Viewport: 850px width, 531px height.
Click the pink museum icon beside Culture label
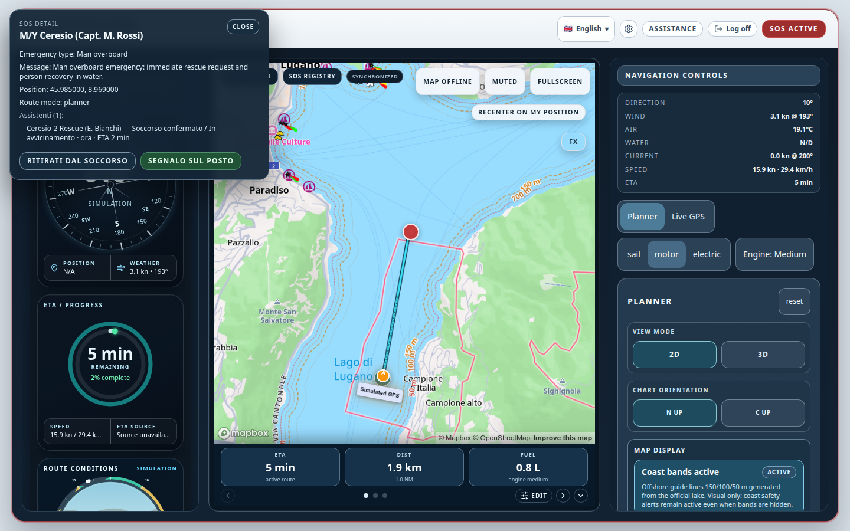tap(272, 130)
